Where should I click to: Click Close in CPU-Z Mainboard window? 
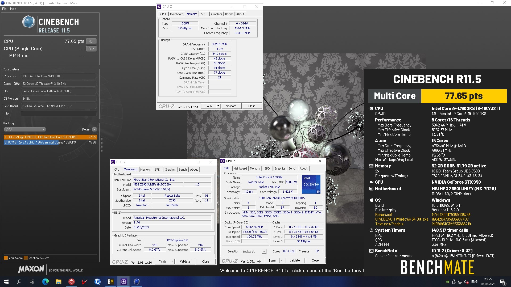[205, 261]
